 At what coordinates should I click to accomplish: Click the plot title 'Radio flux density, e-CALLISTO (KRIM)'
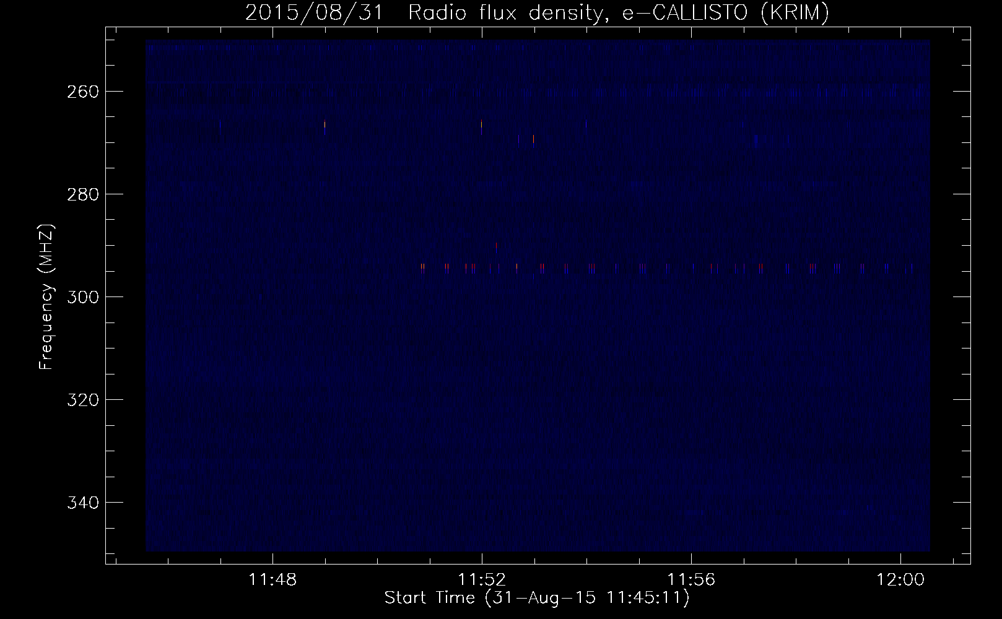coord(618,12)
